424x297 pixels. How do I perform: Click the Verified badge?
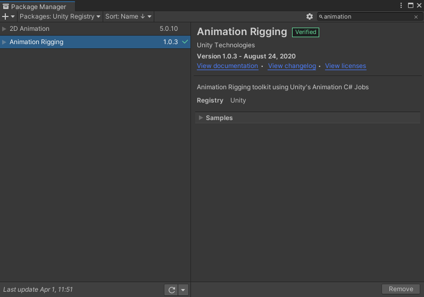305,32
